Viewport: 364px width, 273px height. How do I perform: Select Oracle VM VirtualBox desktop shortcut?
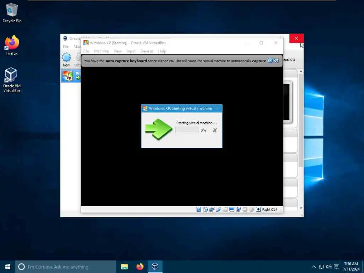pos(12,80)
